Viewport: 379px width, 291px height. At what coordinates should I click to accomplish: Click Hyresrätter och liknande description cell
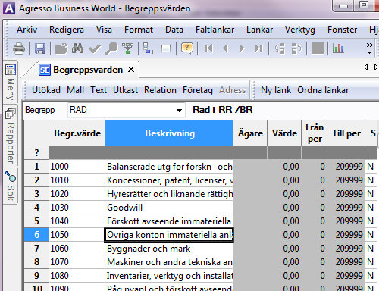[x=169, y=194]
